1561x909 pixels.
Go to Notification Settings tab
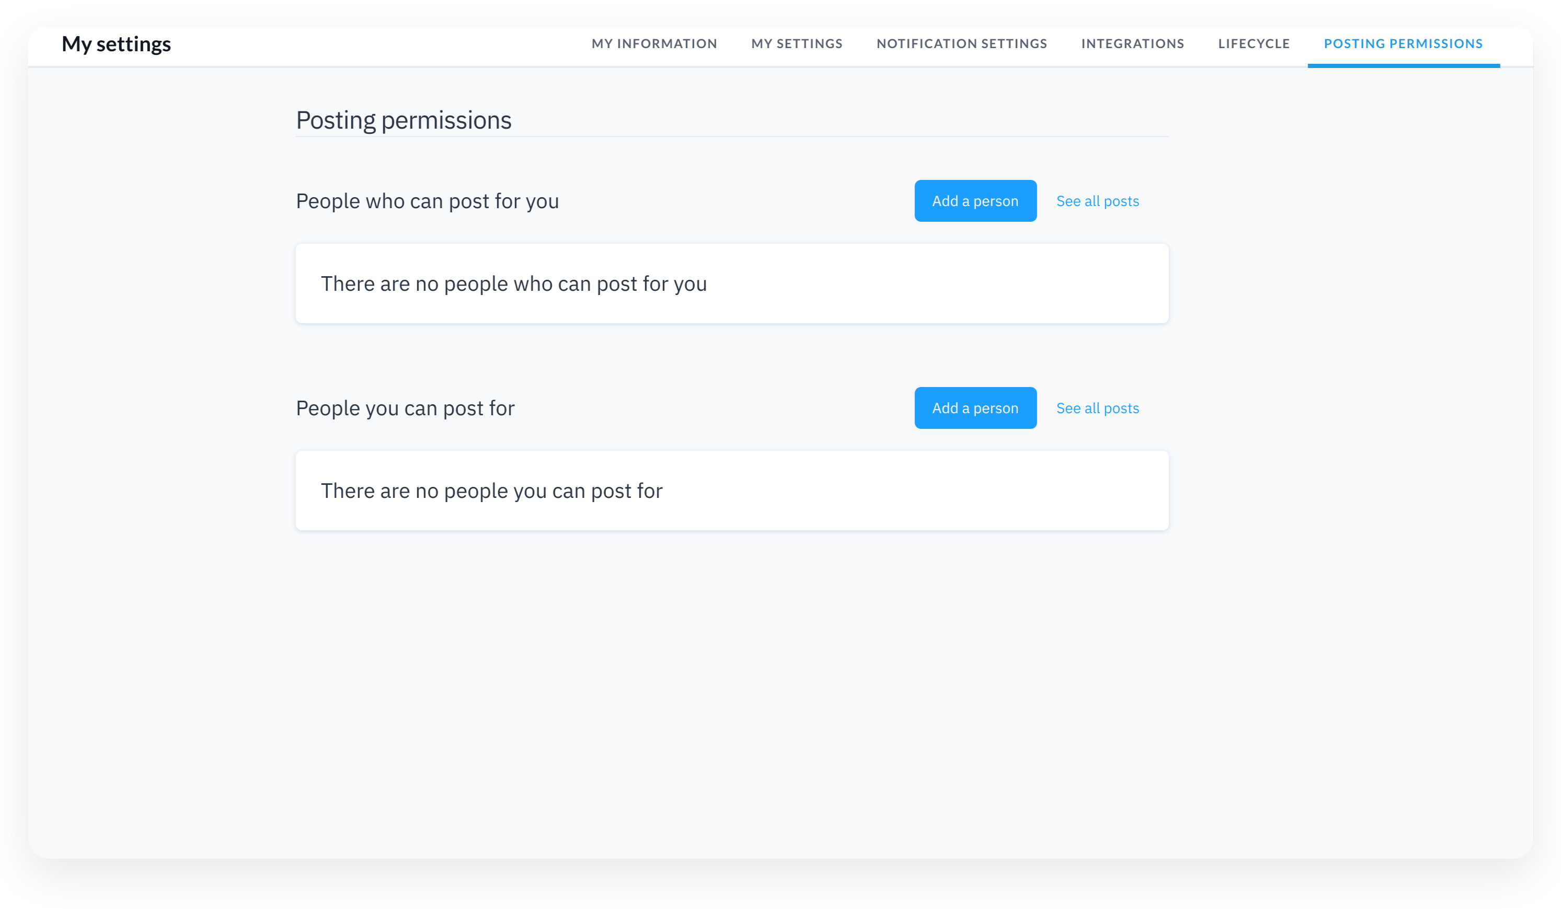click(961, 44)
